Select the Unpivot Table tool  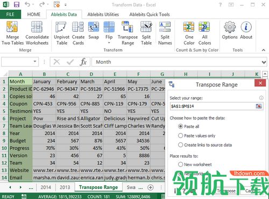click(x=62, y=33)
